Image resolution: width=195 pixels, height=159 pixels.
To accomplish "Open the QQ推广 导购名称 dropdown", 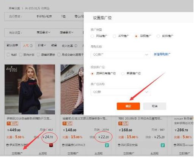I will (x=121, y=54).
